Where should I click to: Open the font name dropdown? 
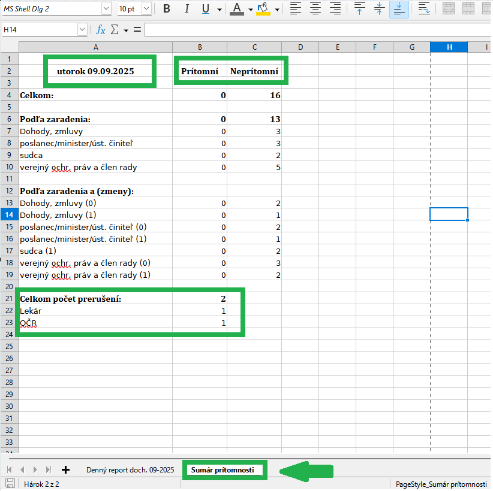tap(106, 9)
